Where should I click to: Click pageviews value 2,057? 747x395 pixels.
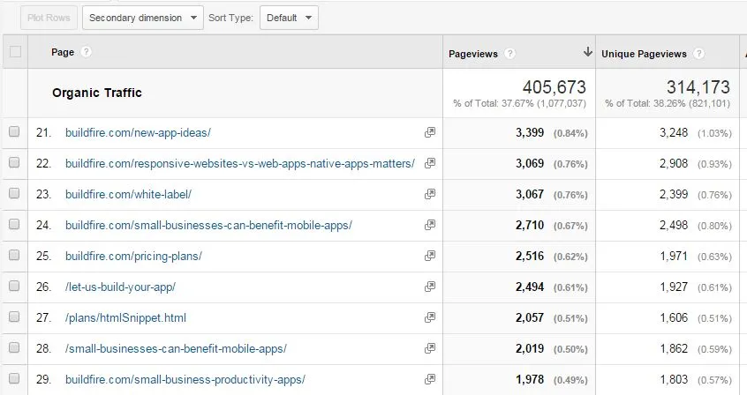click(x=530, y=317)
